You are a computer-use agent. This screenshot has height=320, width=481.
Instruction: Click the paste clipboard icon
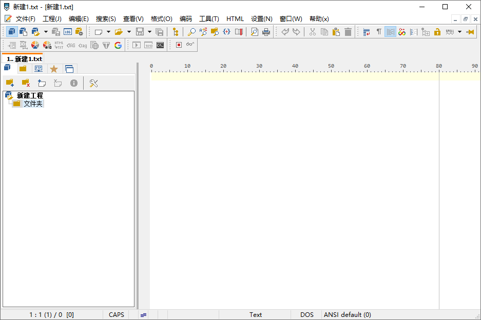[336, 32]
